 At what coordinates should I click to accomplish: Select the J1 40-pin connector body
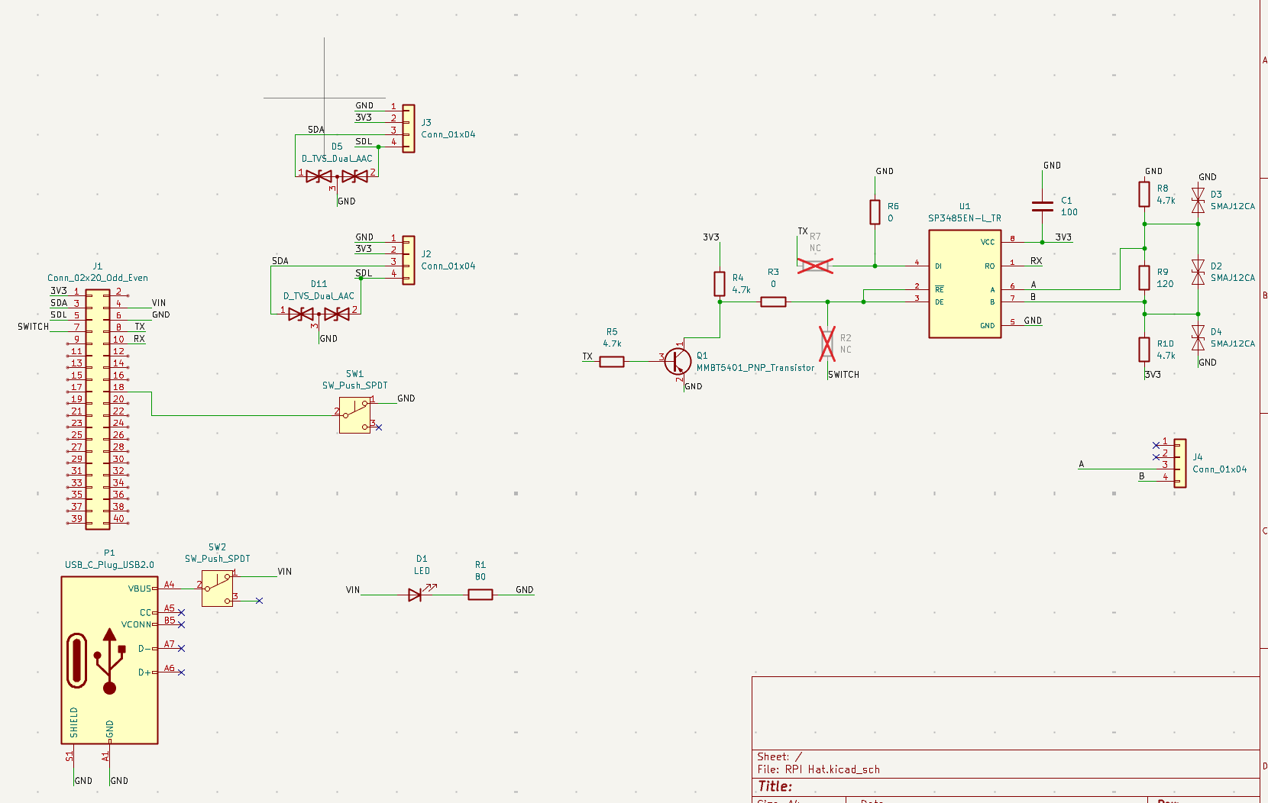point(98,409)
